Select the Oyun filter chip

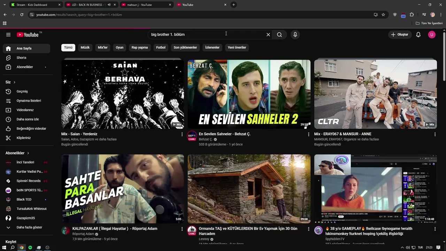120,47
